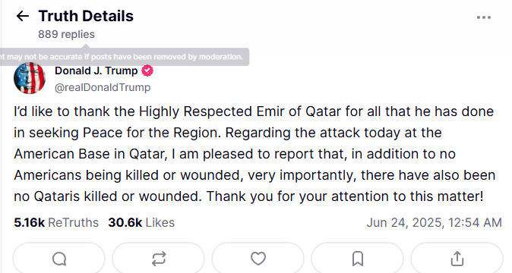Bookmark this Truth post
Viewport: 512px width, 273px height.
tap(358, 259)
